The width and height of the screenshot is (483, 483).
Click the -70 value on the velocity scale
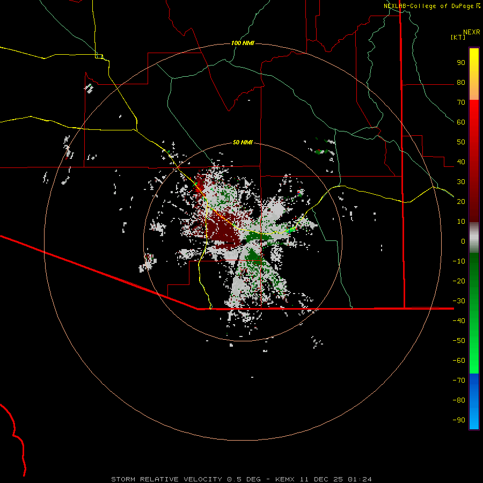tap(459, 380)
